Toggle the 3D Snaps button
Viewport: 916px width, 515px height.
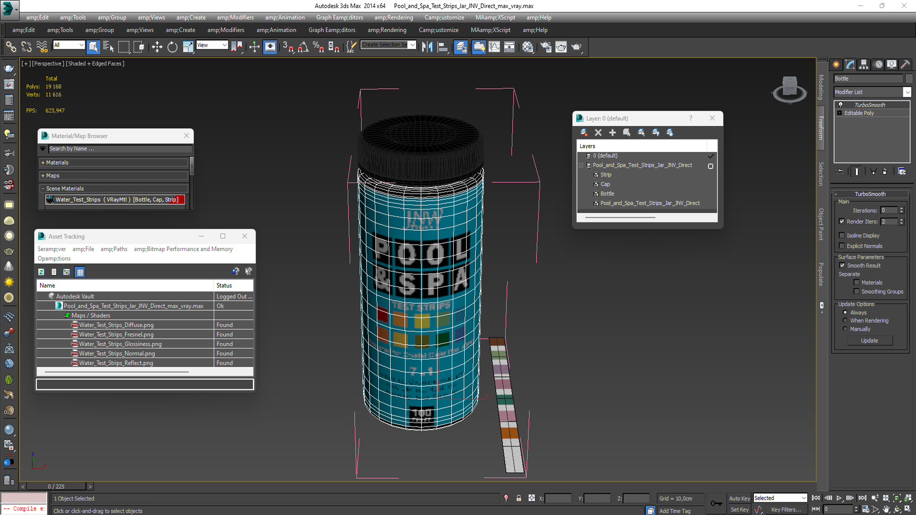(x=288, y=47)
